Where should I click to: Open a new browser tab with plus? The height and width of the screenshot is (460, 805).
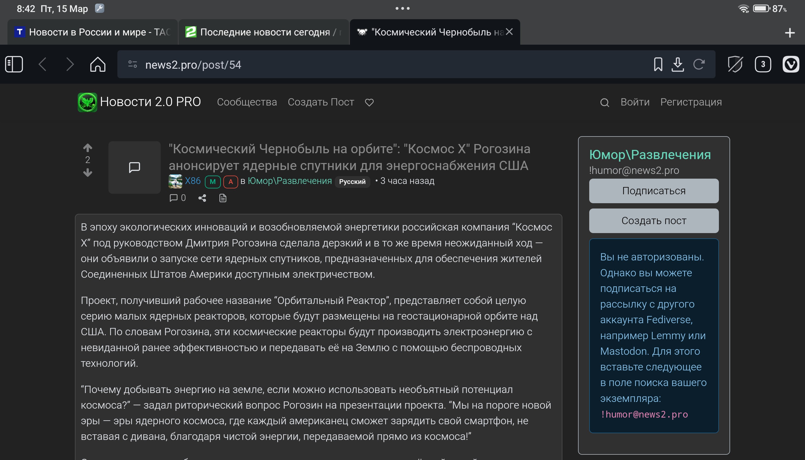(790, 33)
